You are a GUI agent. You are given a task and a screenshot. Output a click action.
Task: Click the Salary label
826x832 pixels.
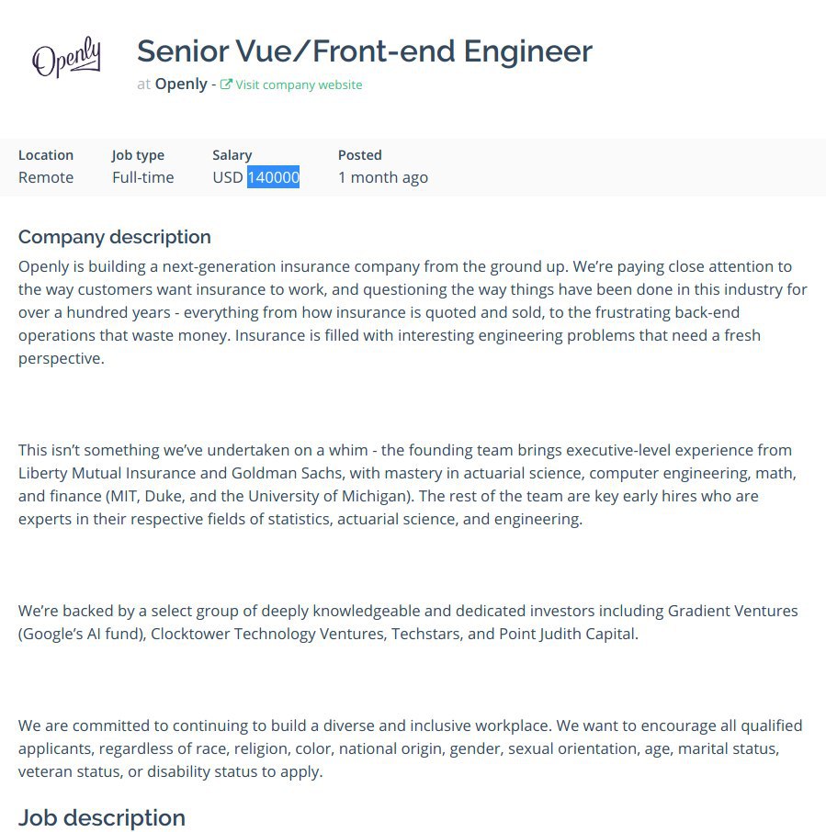(x=232, y=155)
